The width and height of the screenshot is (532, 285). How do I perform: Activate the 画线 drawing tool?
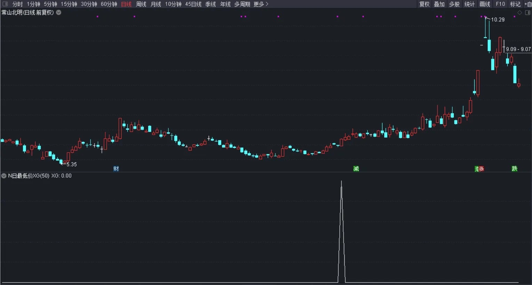tap(484, 4)
